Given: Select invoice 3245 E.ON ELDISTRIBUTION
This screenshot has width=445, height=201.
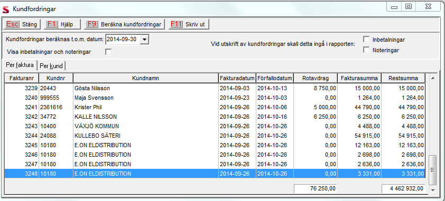Looking at the screenshot, I should 215,145.
